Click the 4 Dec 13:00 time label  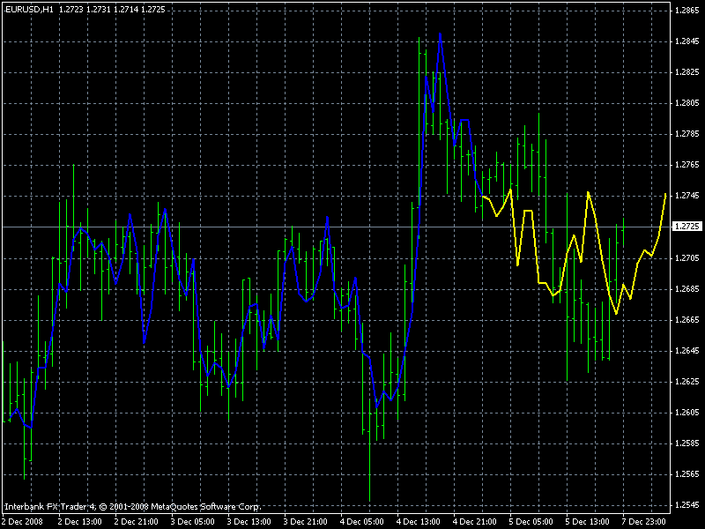click(418, 522)
